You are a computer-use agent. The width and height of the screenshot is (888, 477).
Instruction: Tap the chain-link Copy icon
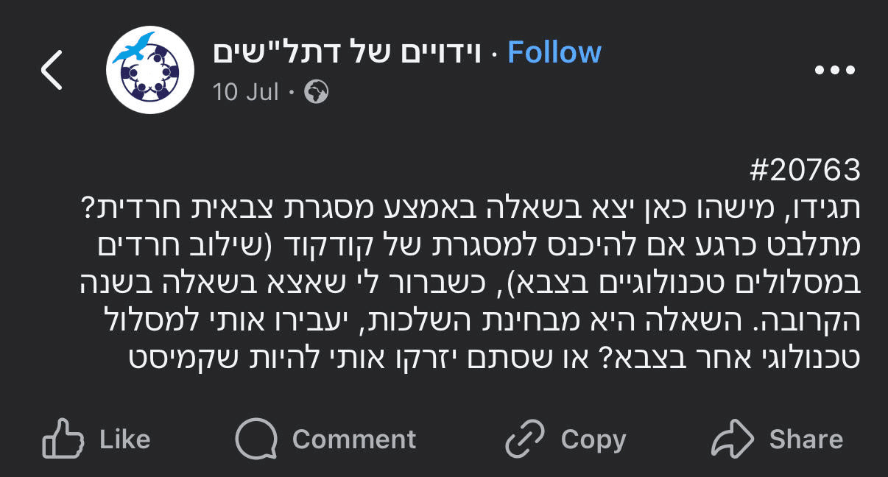(x=525, y=439)
